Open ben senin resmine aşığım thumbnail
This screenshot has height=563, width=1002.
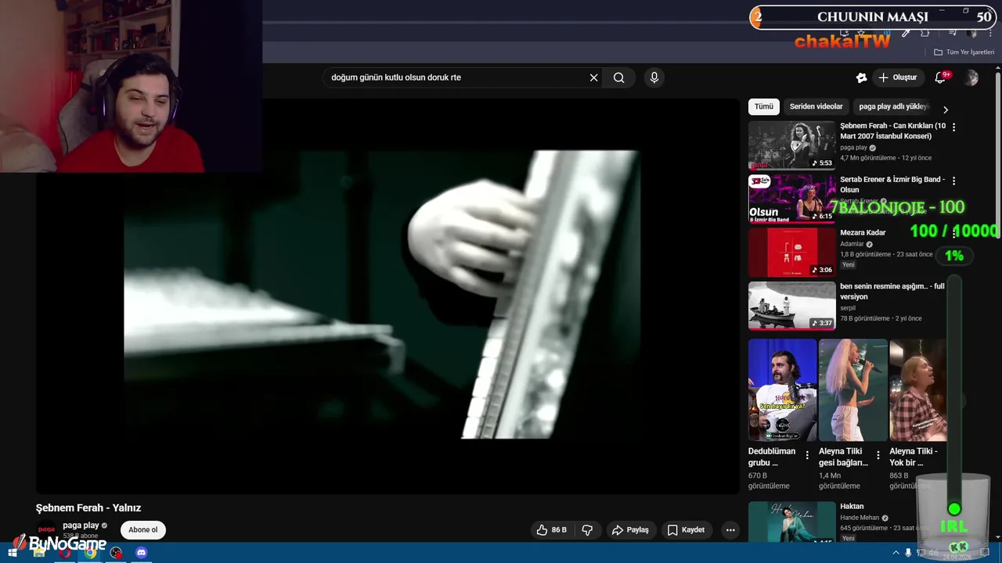pos(792,306)
